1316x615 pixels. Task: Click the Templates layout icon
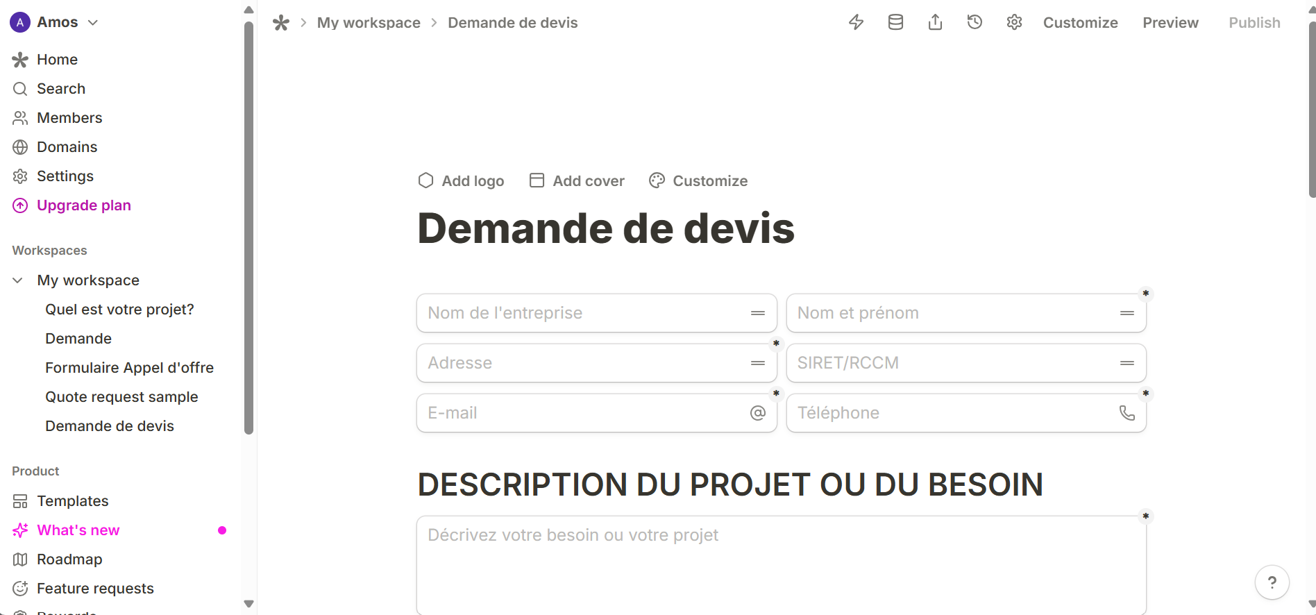coord(20,501)
